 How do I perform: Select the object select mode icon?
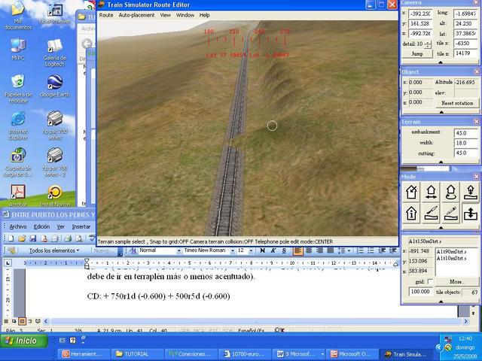point(412,192)
